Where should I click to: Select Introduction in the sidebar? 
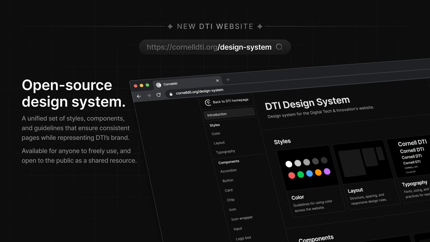click(x=229, y=113)
